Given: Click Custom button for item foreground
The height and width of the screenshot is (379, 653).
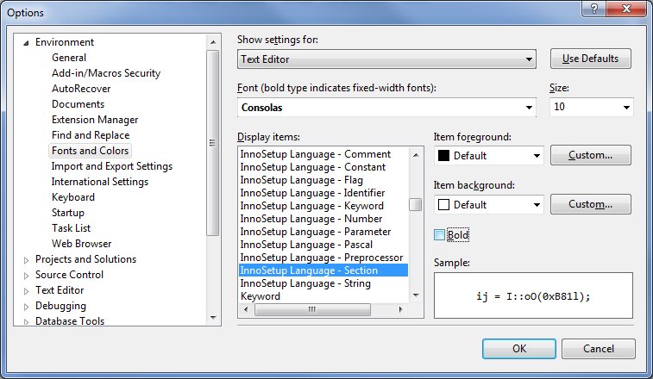Looking at the screenshot, I should pyautogui.click(x=591, y=155).
